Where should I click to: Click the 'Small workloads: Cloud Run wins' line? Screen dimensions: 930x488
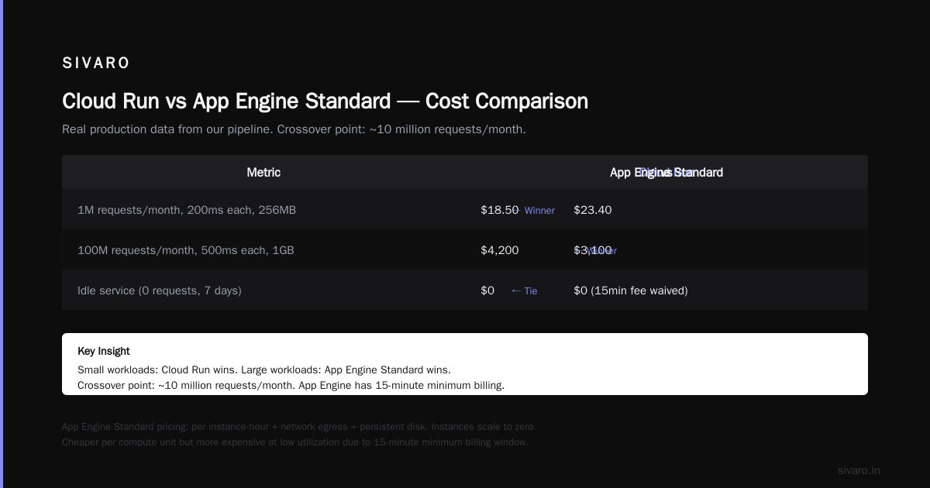click(x=264, y=369)
